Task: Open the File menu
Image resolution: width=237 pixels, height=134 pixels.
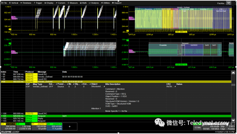Action: click(4, 3)
